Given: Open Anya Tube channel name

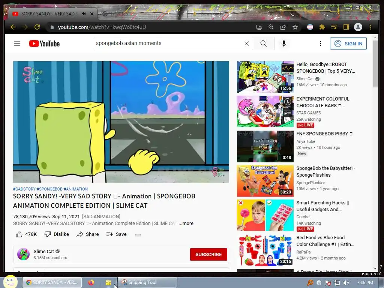Looking at the screenshot, I should pyautogui.click(x=306, y=141).
